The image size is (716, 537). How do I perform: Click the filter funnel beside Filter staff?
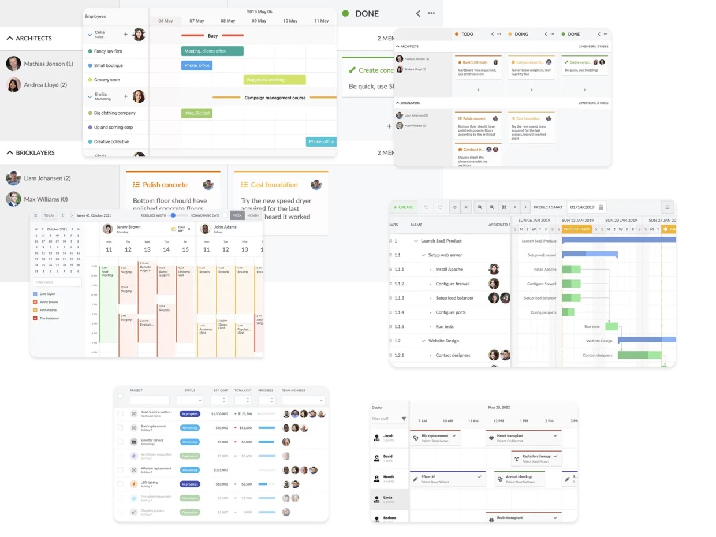coord(404,419)
